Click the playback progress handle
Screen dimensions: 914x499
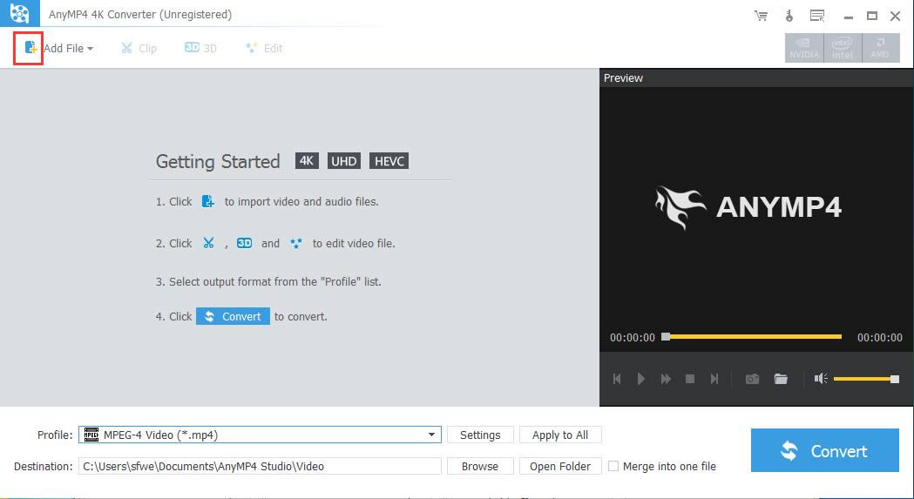(x=666, y=336)
